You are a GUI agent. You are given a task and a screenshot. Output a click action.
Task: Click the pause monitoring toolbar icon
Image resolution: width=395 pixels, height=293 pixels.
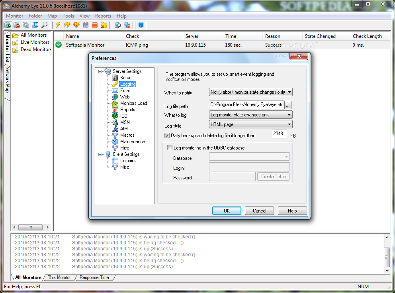point(86,25)
